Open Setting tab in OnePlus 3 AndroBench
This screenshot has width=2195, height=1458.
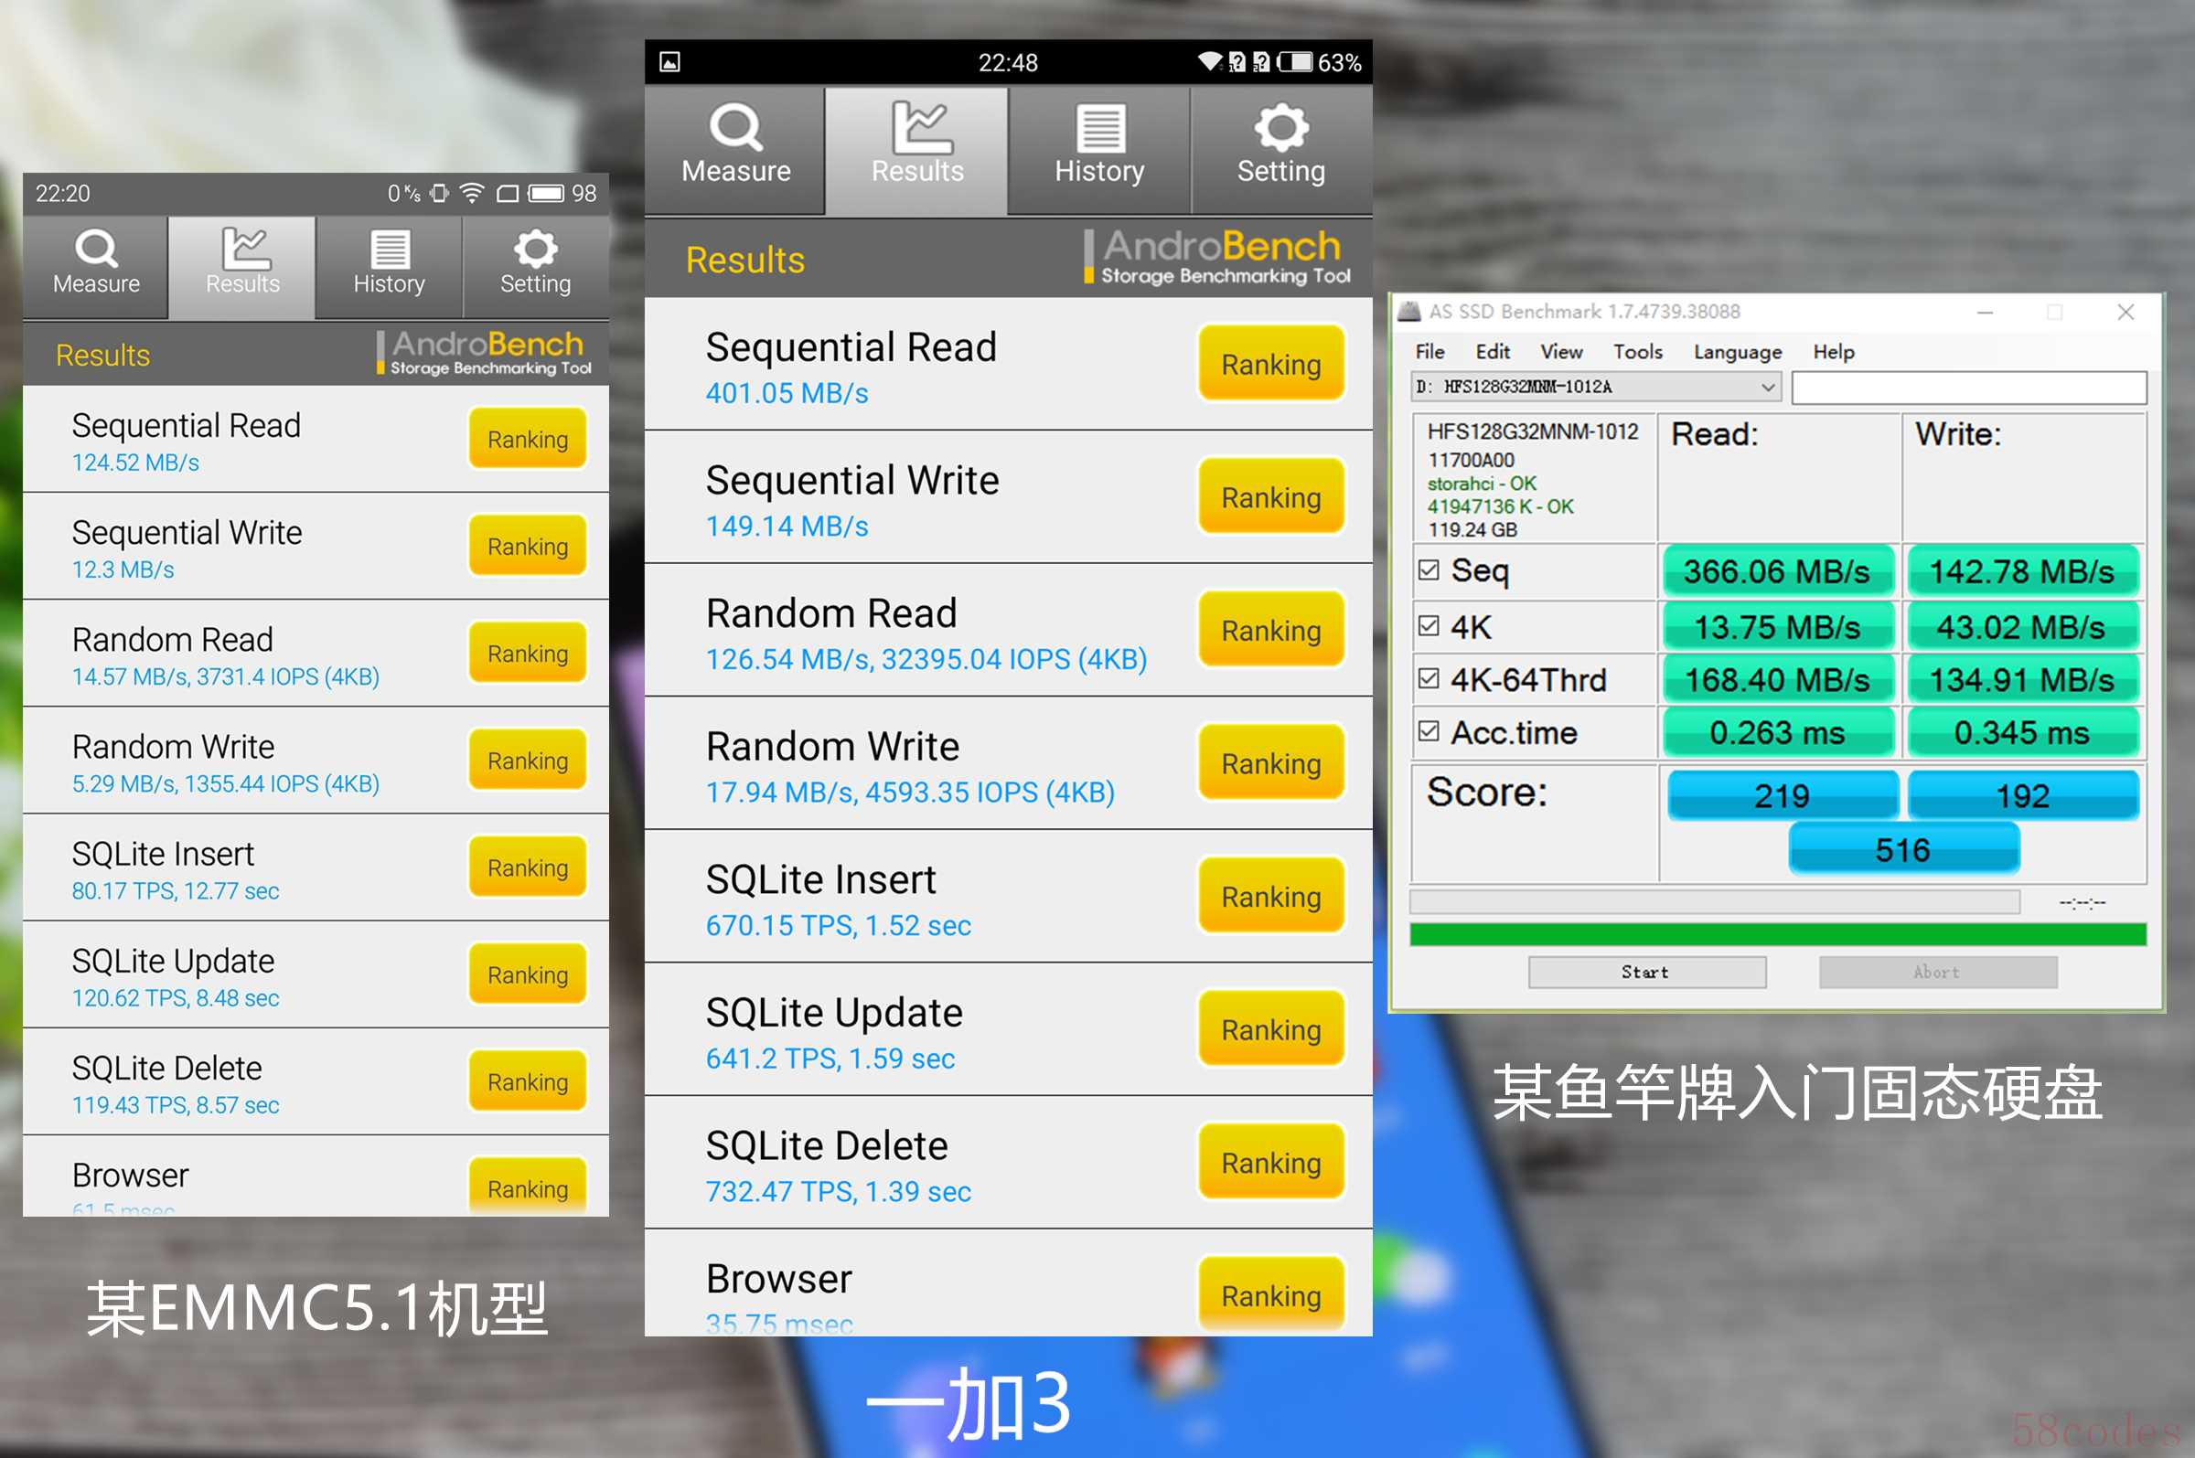(1281, 150)
